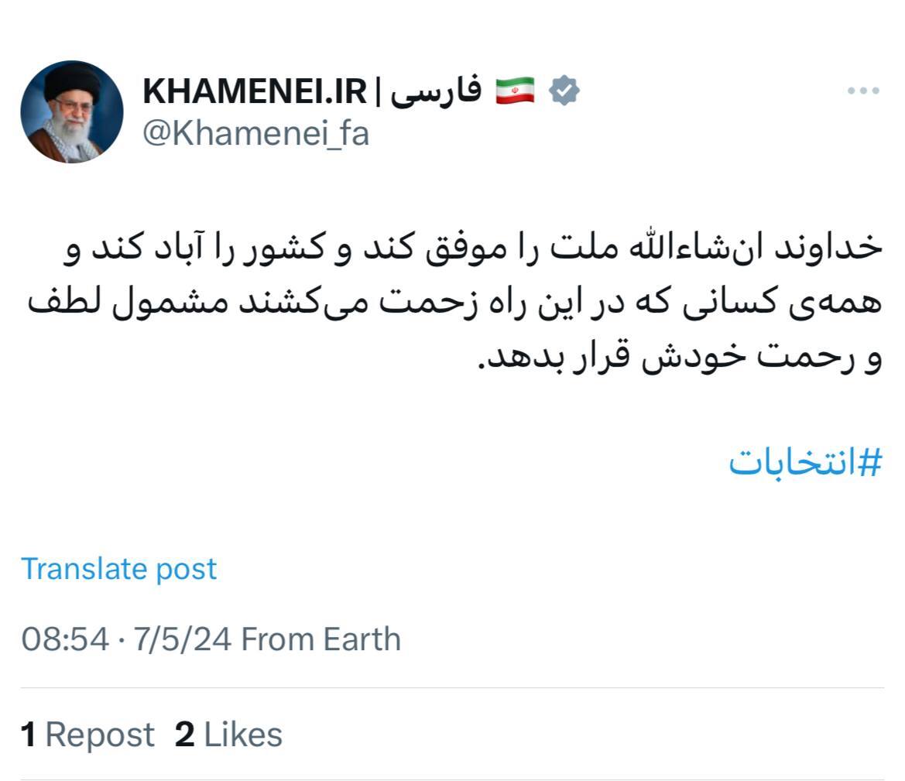
Task: View the list of 2 Likes
Action: coord(232,733)
